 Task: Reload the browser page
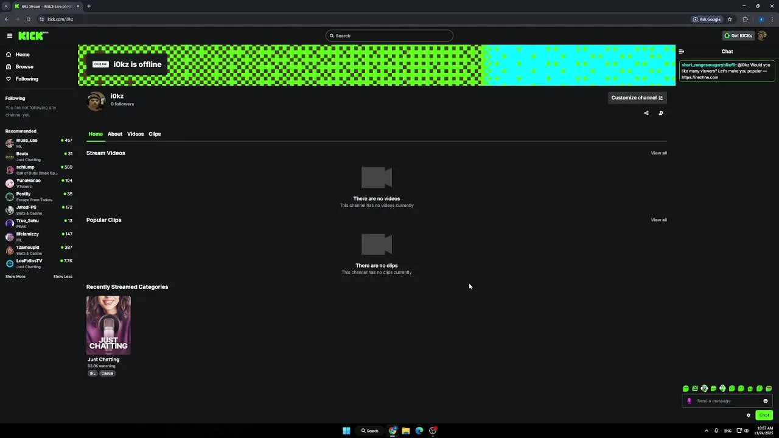point(28,19)
